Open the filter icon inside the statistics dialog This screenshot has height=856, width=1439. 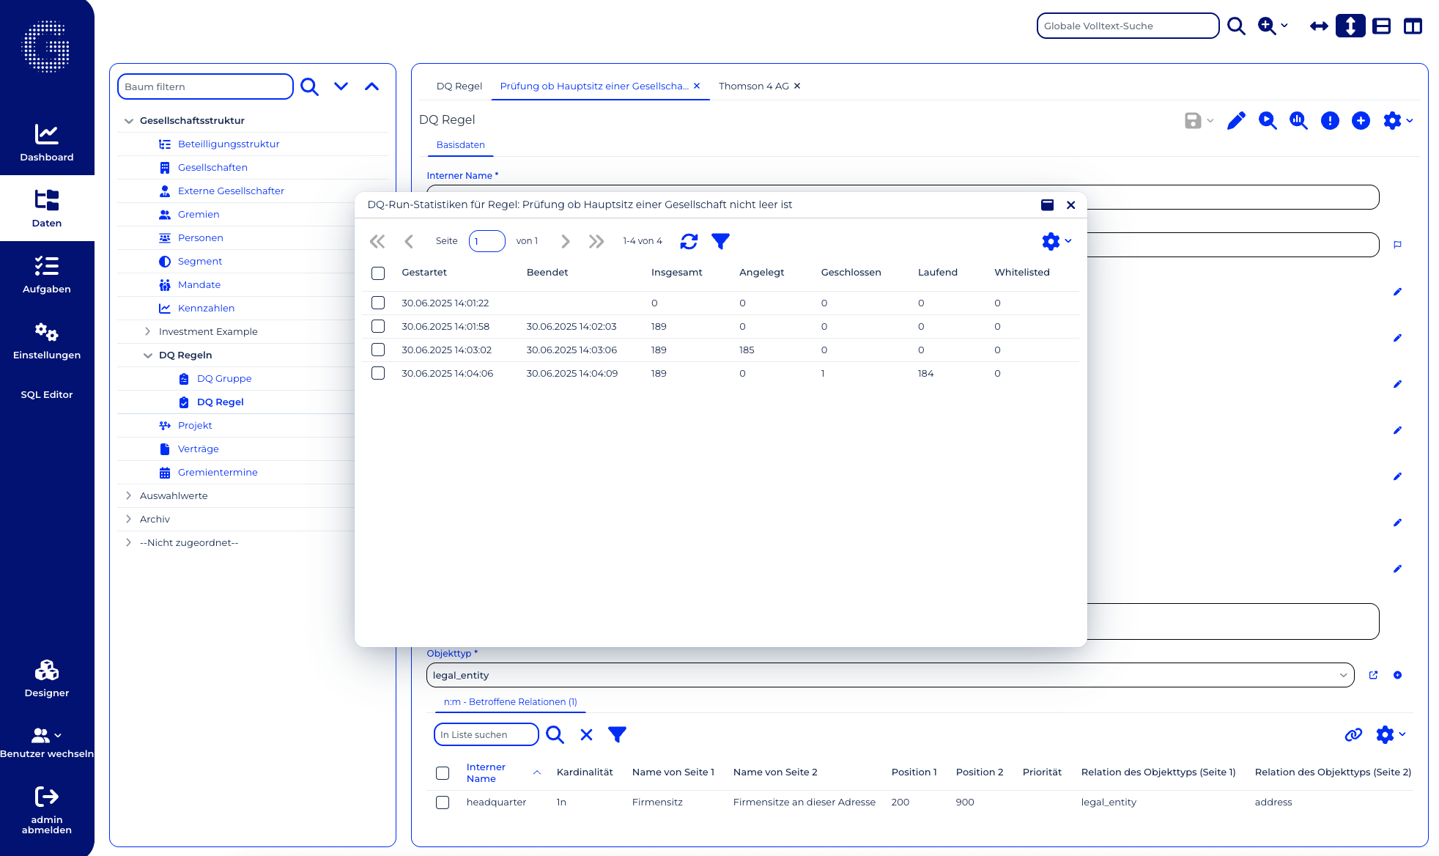click(721, 240)
